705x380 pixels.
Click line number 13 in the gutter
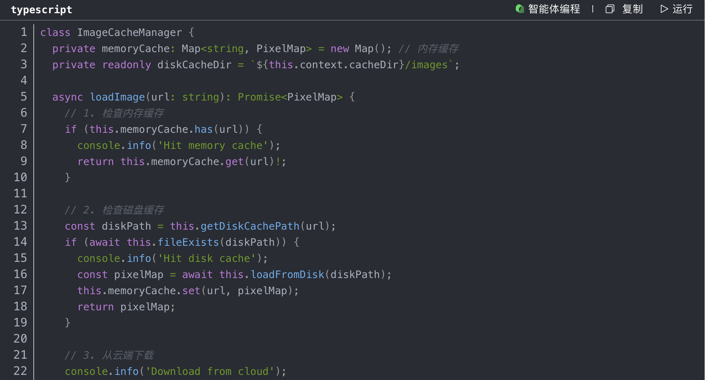coord(21,226)
